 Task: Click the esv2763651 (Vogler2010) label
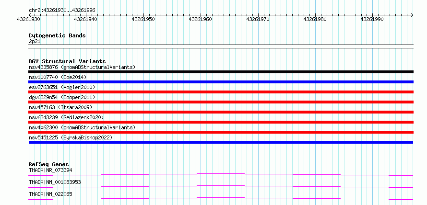62,87
